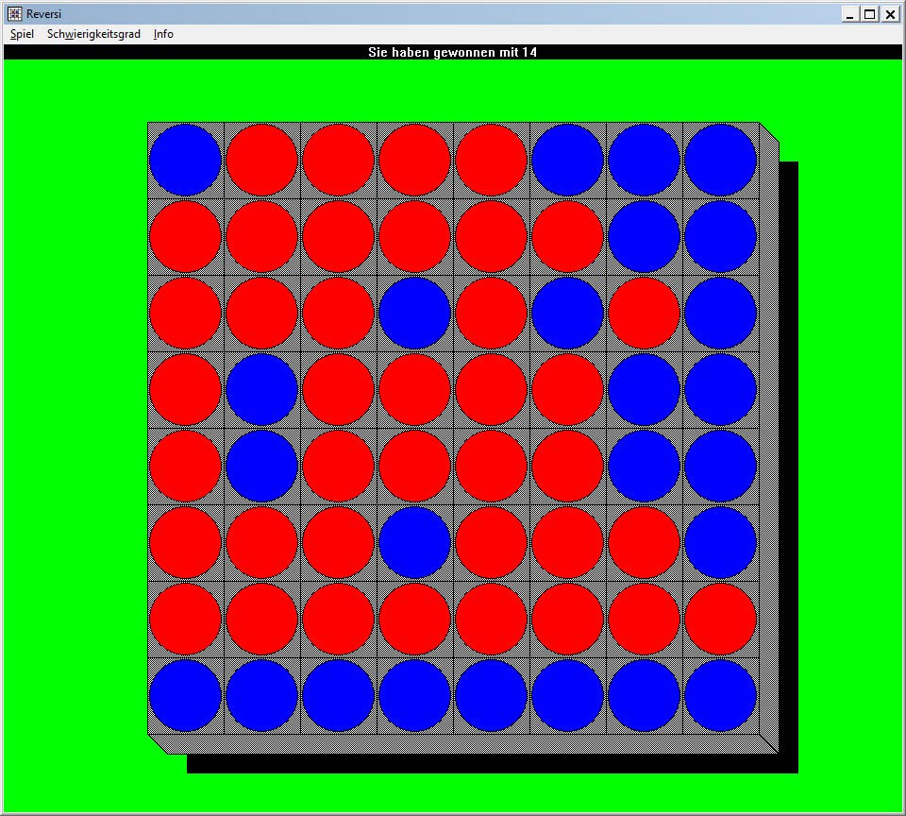
Task: Tap the blue disc in bottom-right board corner
Action: [x=720, y=695]
